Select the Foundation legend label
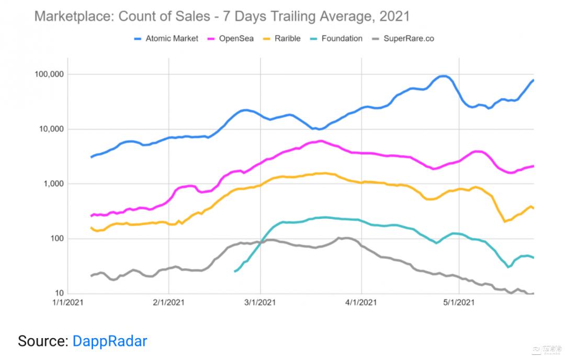The height and width of the screenshot is (358, 565). click(x=342, y=38)
